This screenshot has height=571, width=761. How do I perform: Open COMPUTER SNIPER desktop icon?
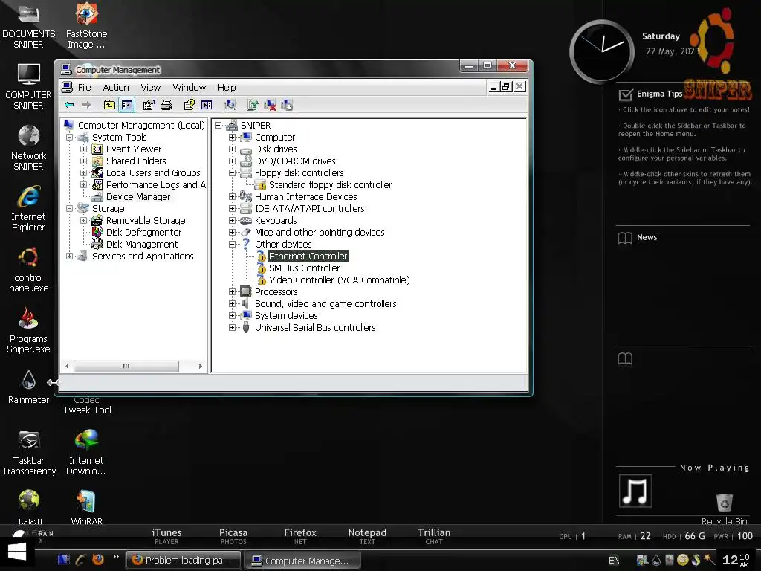point(28,86)
